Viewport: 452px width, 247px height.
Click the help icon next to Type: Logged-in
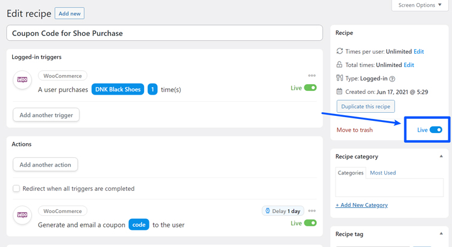(x=392, y=79)
